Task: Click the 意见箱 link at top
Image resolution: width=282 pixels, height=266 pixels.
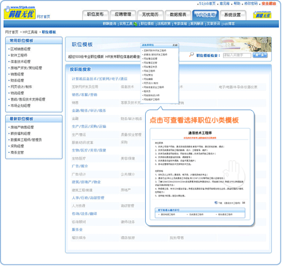Action: [225, 3]
